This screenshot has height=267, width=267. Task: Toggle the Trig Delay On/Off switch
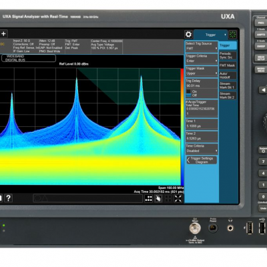click(x=189, y=93)
